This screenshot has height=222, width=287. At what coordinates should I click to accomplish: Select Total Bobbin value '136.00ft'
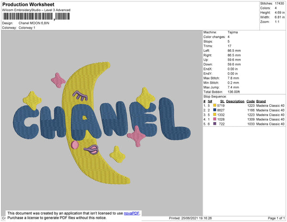tap(234, 92)
